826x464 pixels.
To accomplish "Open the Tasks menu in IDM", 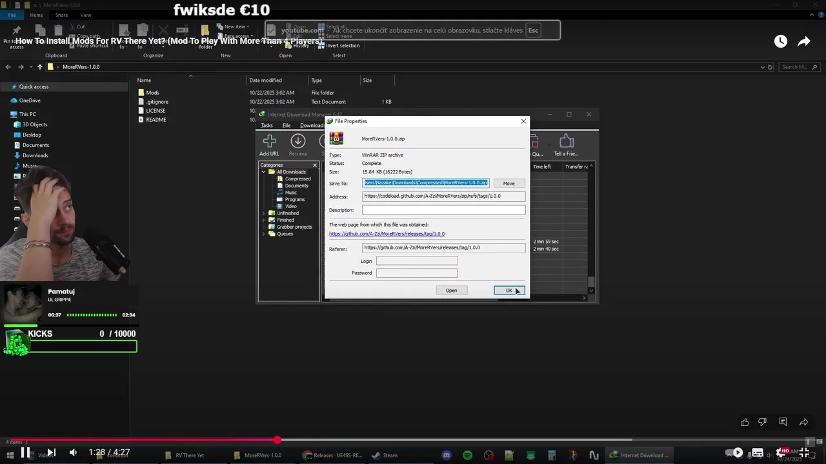I will (x=267, y=126).
